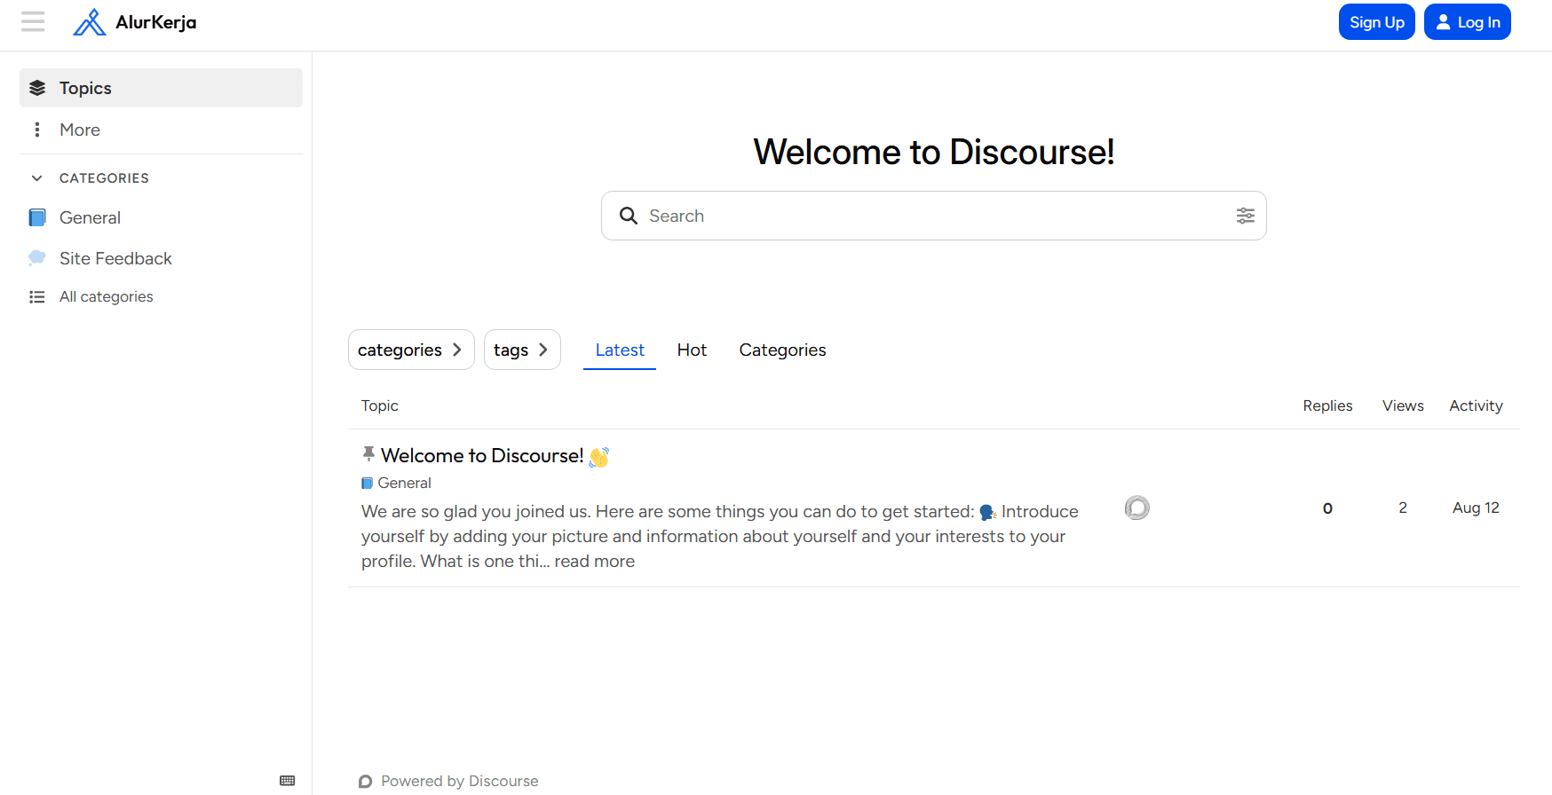Click the Topics layers icon

click(37, 88)
